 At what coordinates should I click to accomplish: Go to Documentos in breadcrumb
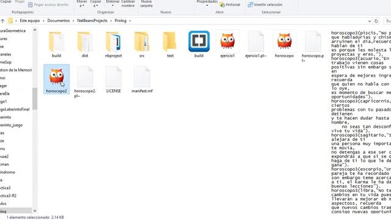coord(59,21)
